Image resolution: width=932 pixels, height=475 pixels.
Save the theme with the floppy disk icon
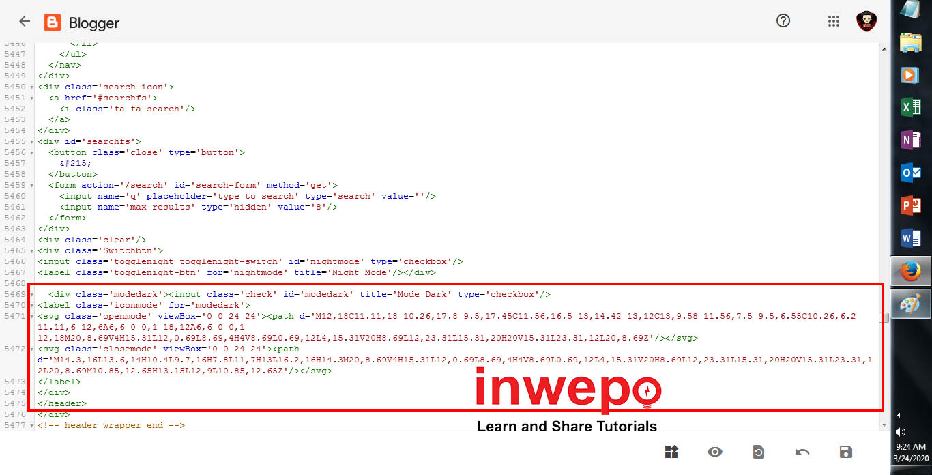coord(845,452)
